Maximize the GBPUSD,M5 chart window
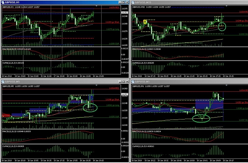248x163 pixels. coord(123,81)
